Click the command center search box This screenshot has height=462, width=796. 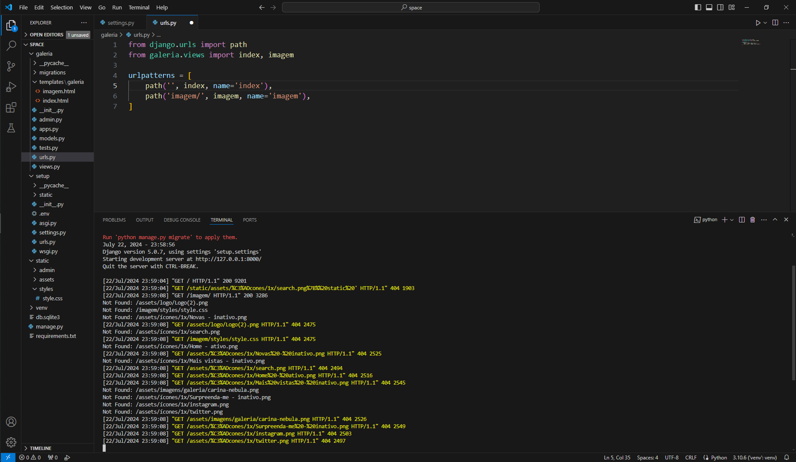tap(411, 7)
